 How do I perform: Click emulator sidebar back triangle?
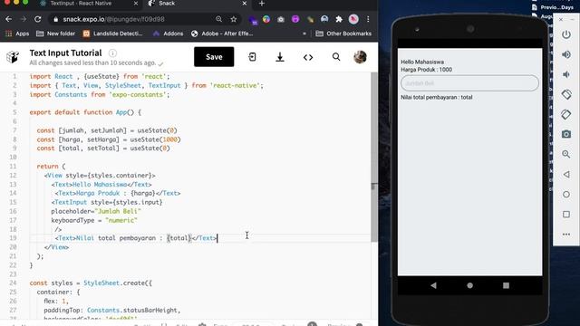(x=565, y=174)
